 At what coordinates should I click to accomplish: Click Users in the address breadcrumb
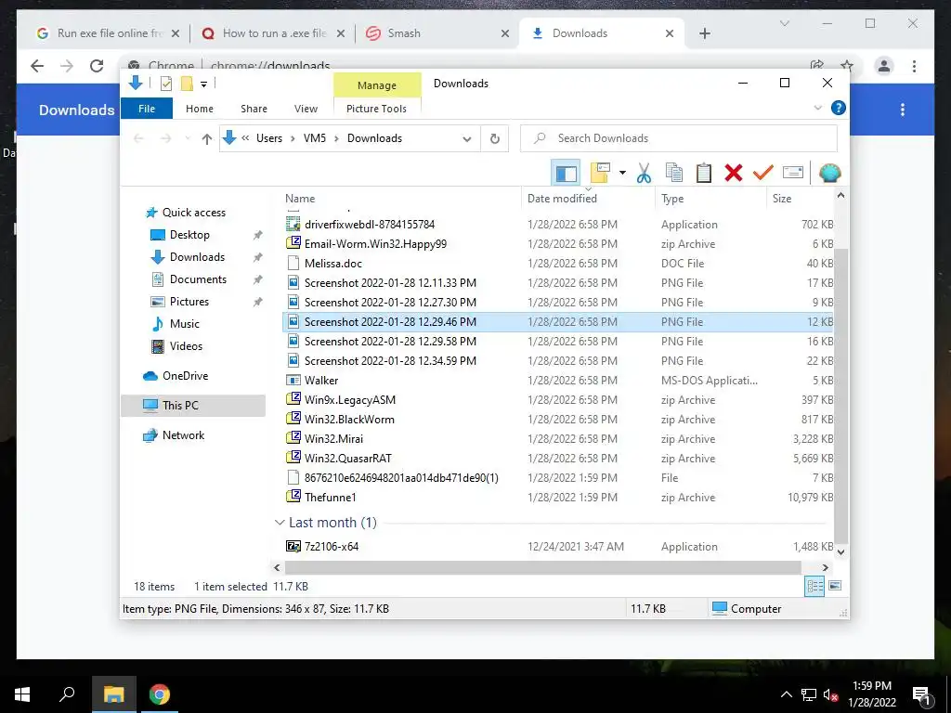coord(269,138)
